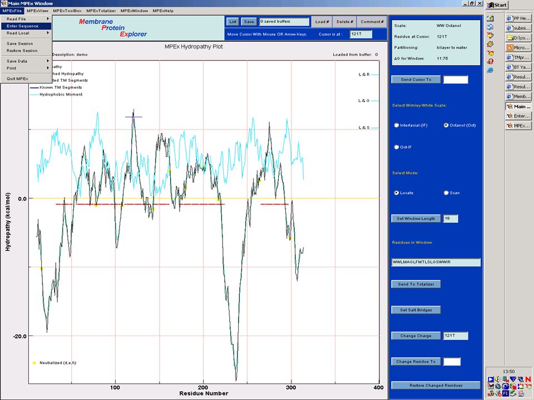Choose Locate mode radio button
This screenshot has height=400, width=534.
(397, 193)
